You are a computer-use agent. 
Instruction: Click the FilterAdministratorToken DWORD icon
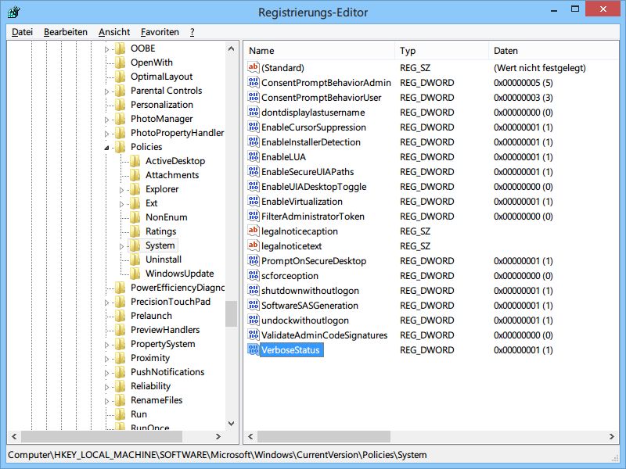(253, 216)
